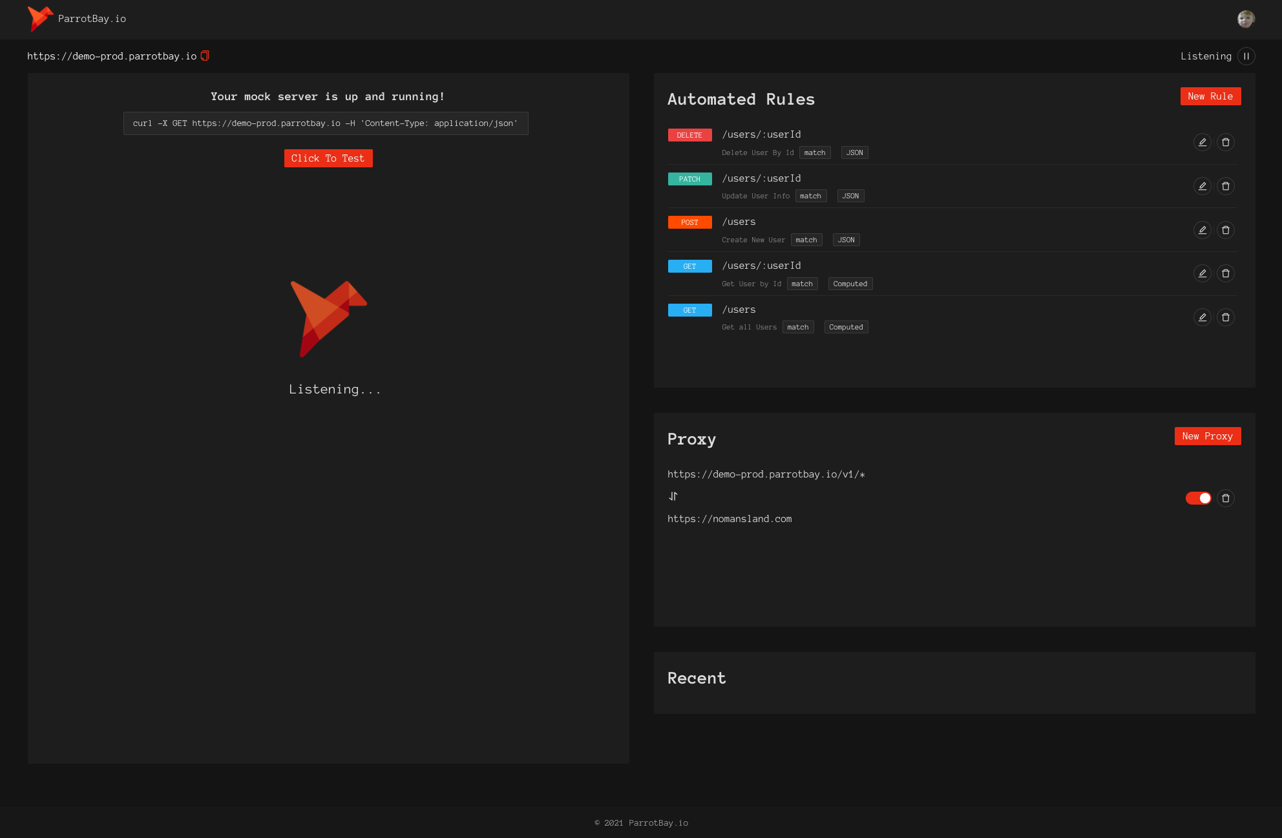Edit the DELETE /users/:userId rule
The image size is (1282, 838).
click(x=1202, y=142)
